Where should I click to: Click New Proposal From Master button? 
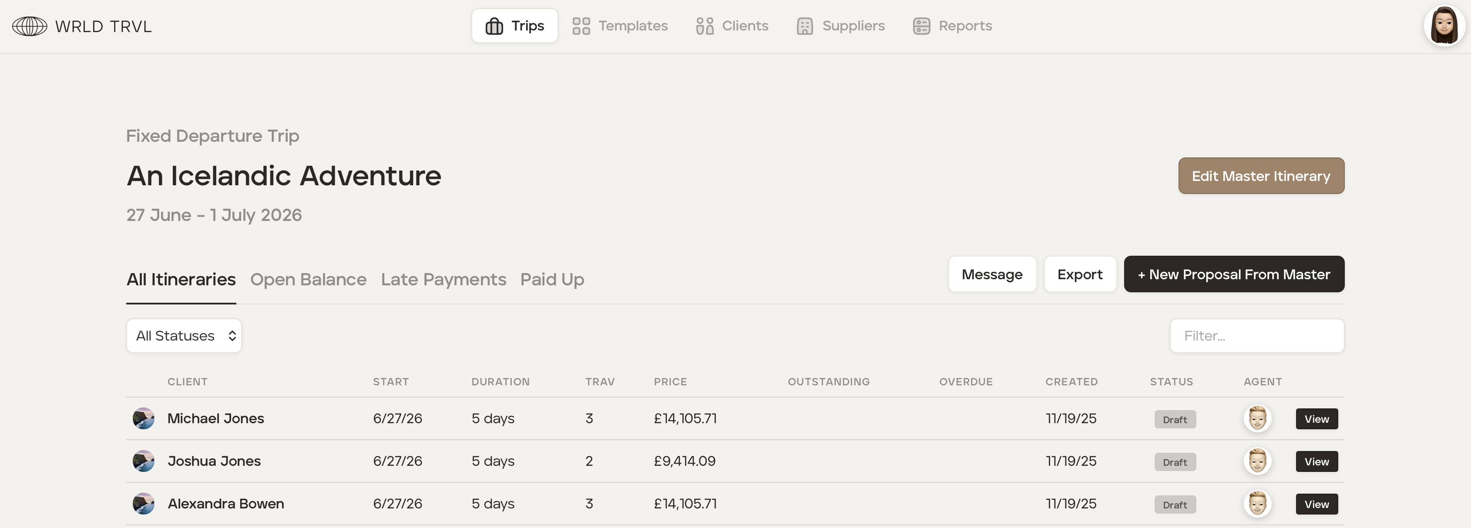1233,274
